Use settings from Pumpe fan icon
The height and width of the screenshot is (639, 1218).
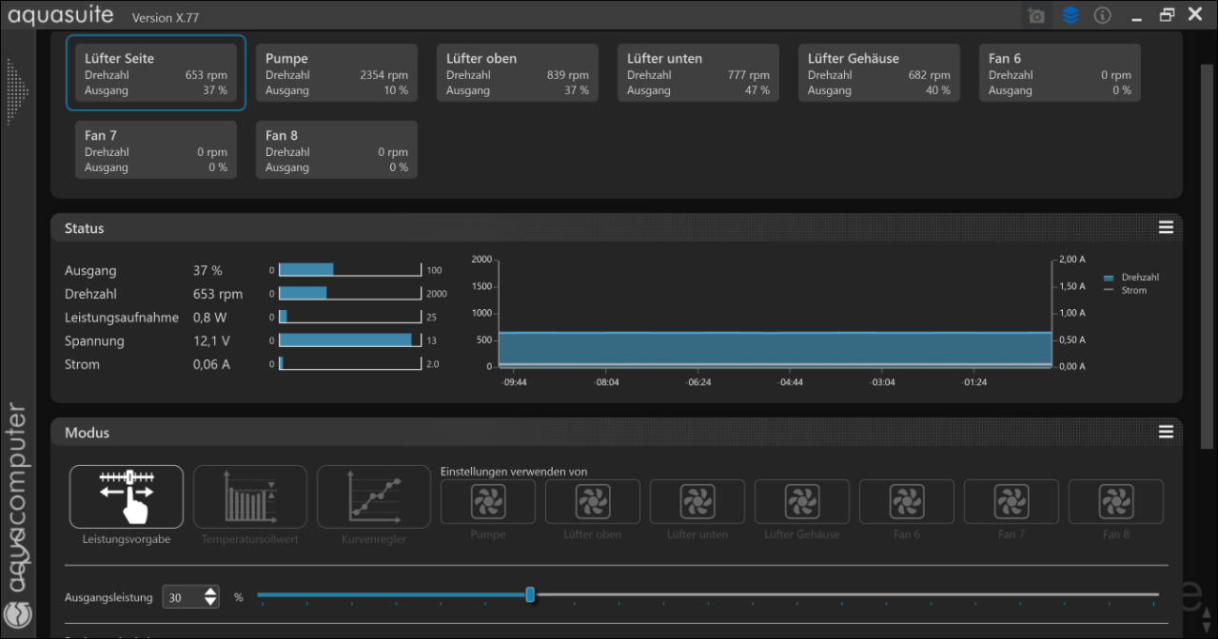coord(488,501)
